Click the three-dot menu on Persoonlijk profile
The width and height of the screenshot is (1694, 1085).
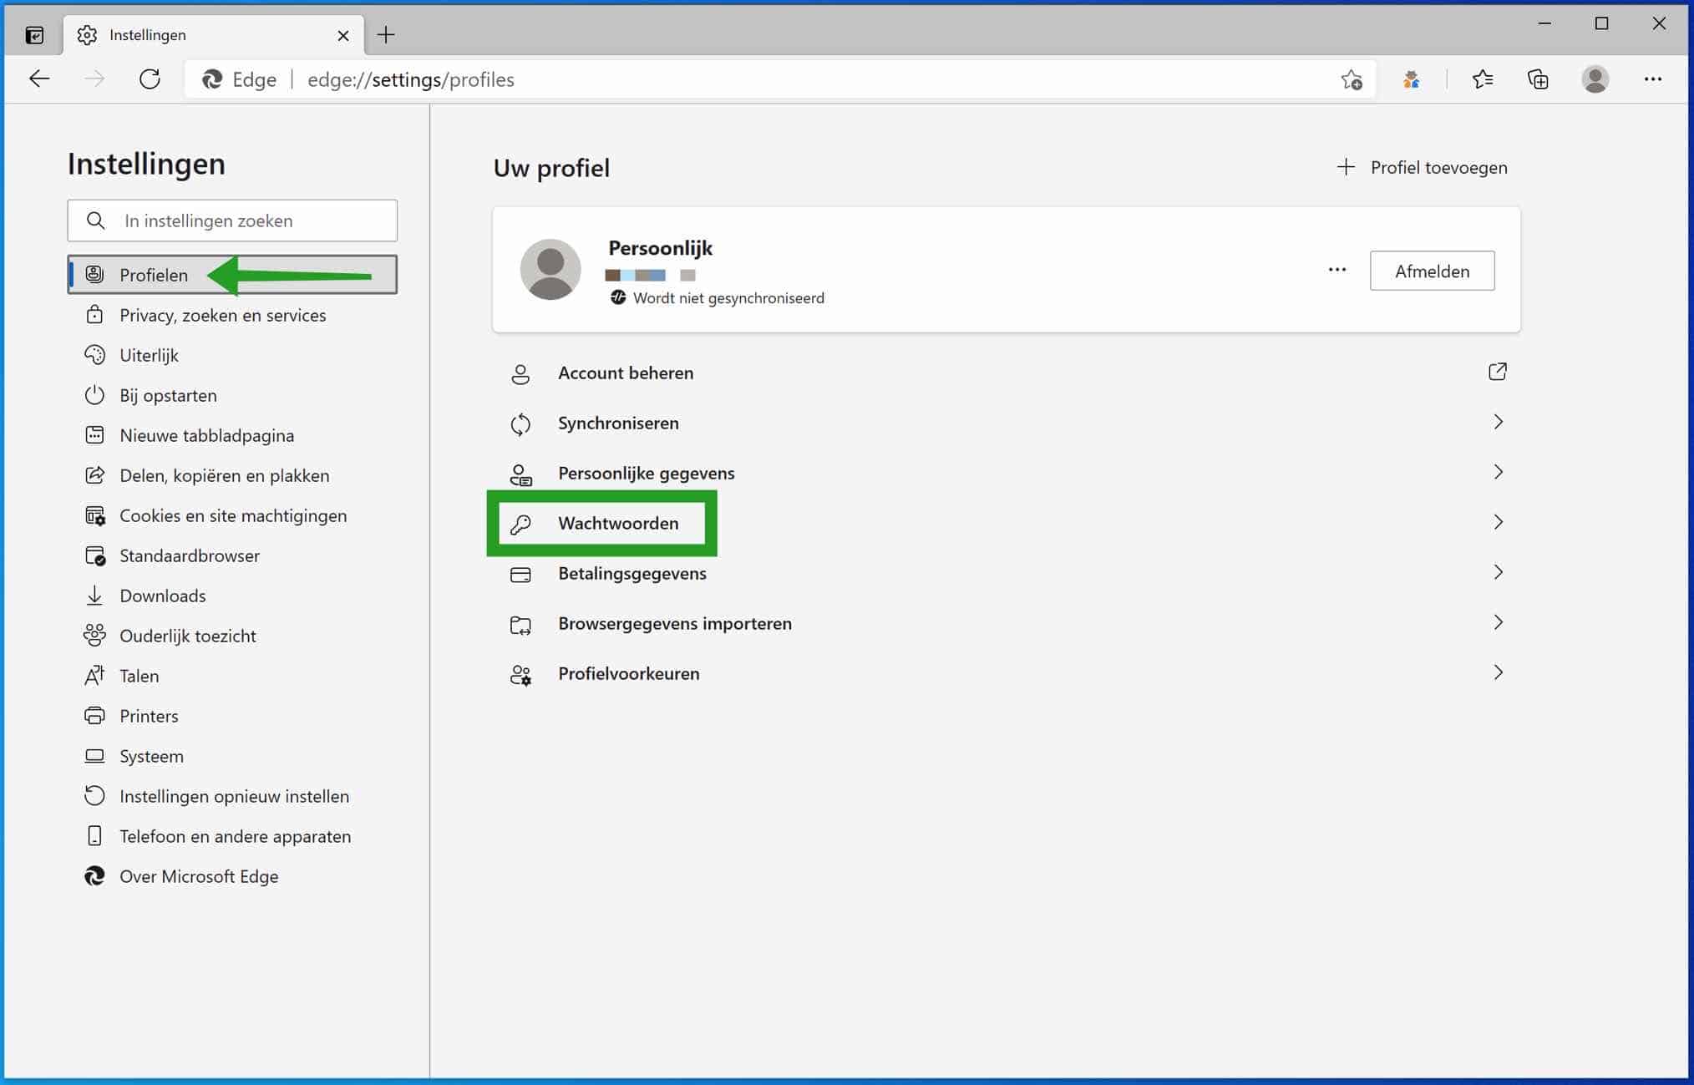tap(1336, 271)
